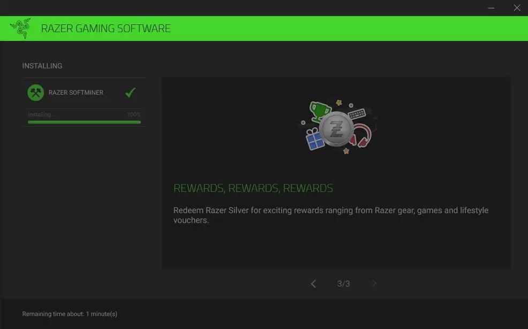Click the Razer snake logo
This screenshot has width=528, height=329.
tap(20, 28)
